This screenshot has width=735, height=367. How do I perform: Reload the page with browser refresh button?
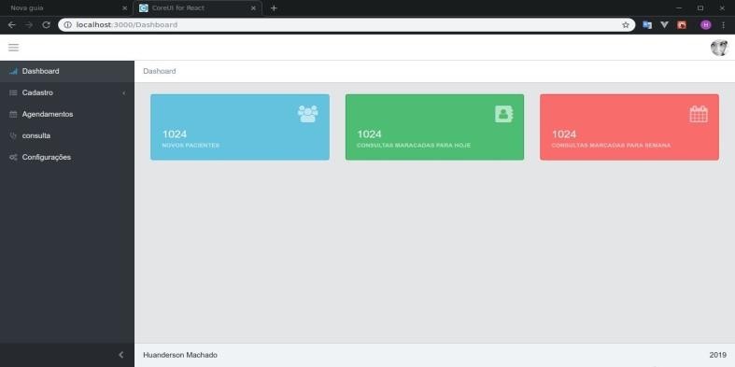pos(46,25)
